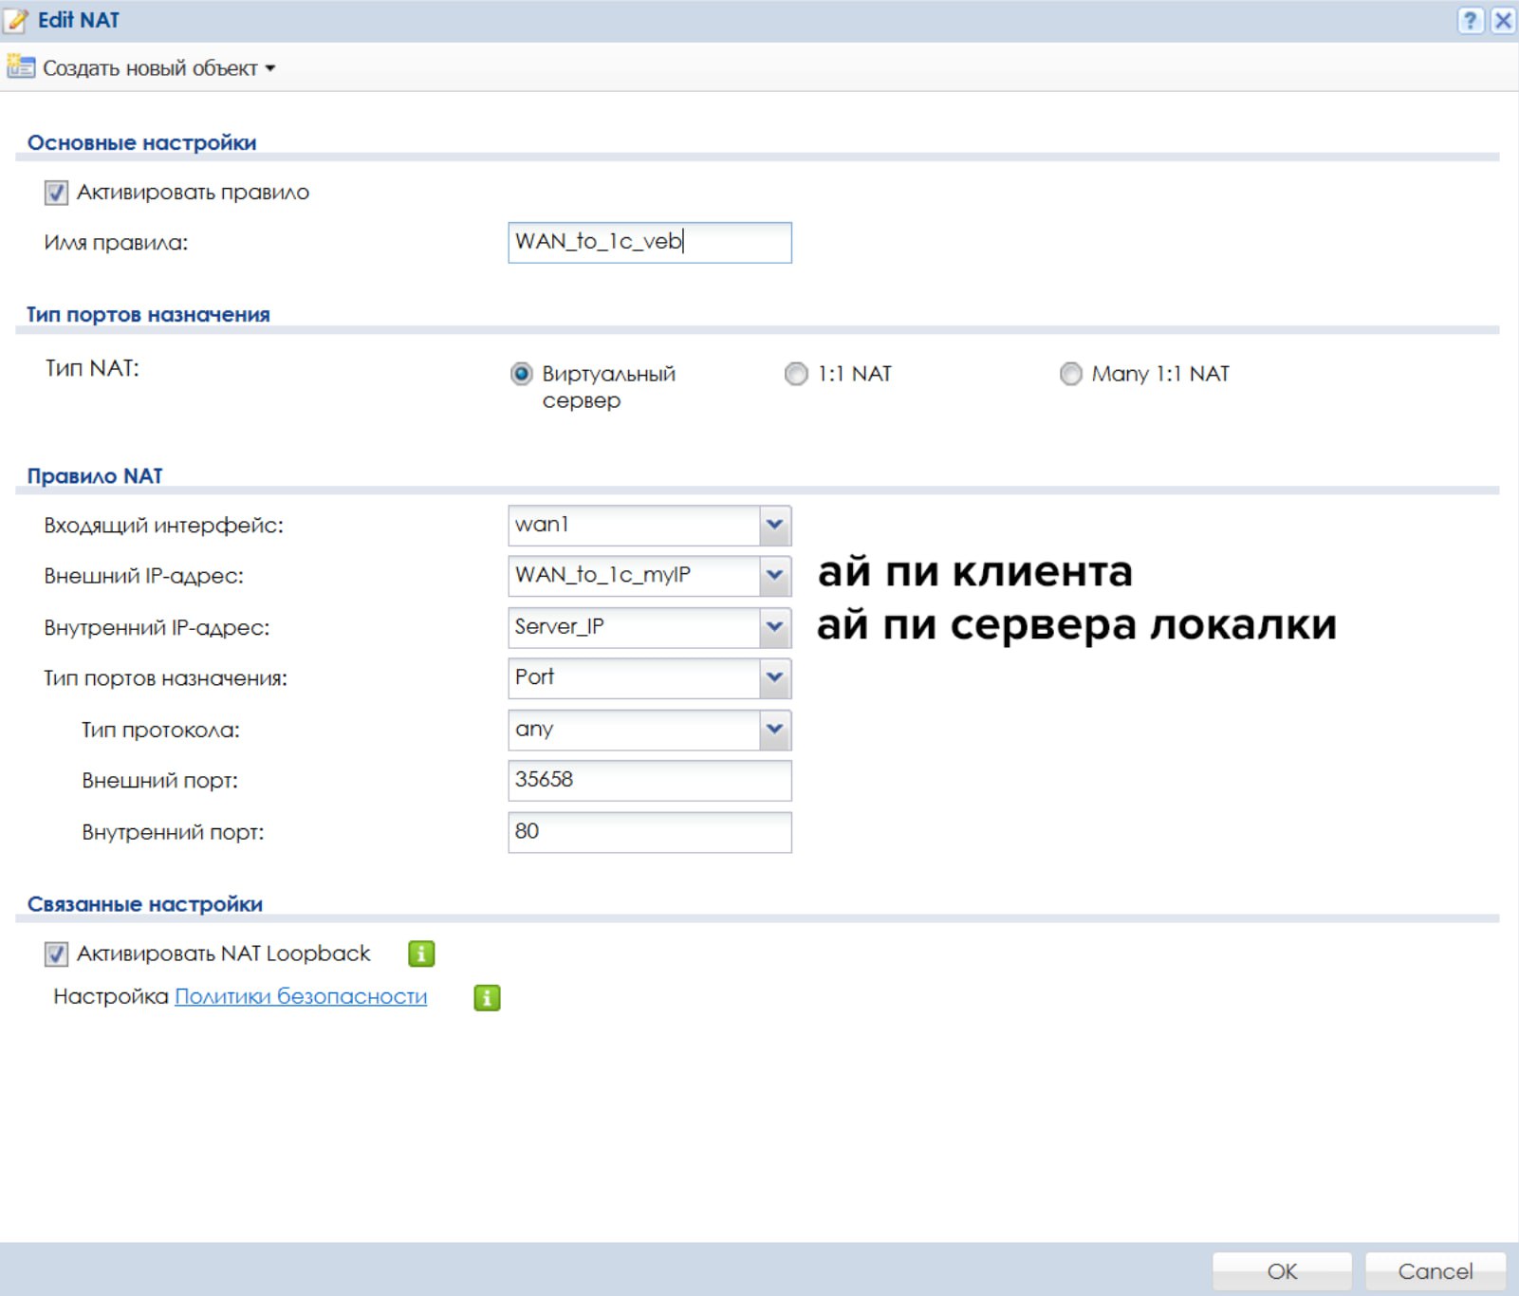1519x1296 pixels.
Task: Click the Внешний IP-адрес: label
Action: [x=143, y=576]
